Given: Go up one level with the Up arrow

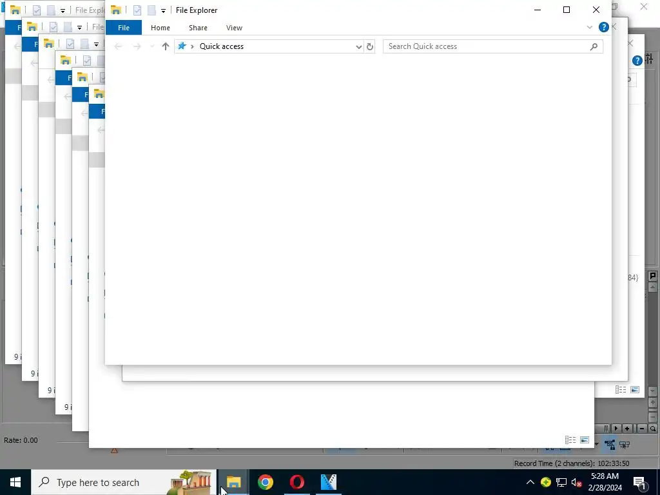Looking at the screenshot, I should [166, 46].
